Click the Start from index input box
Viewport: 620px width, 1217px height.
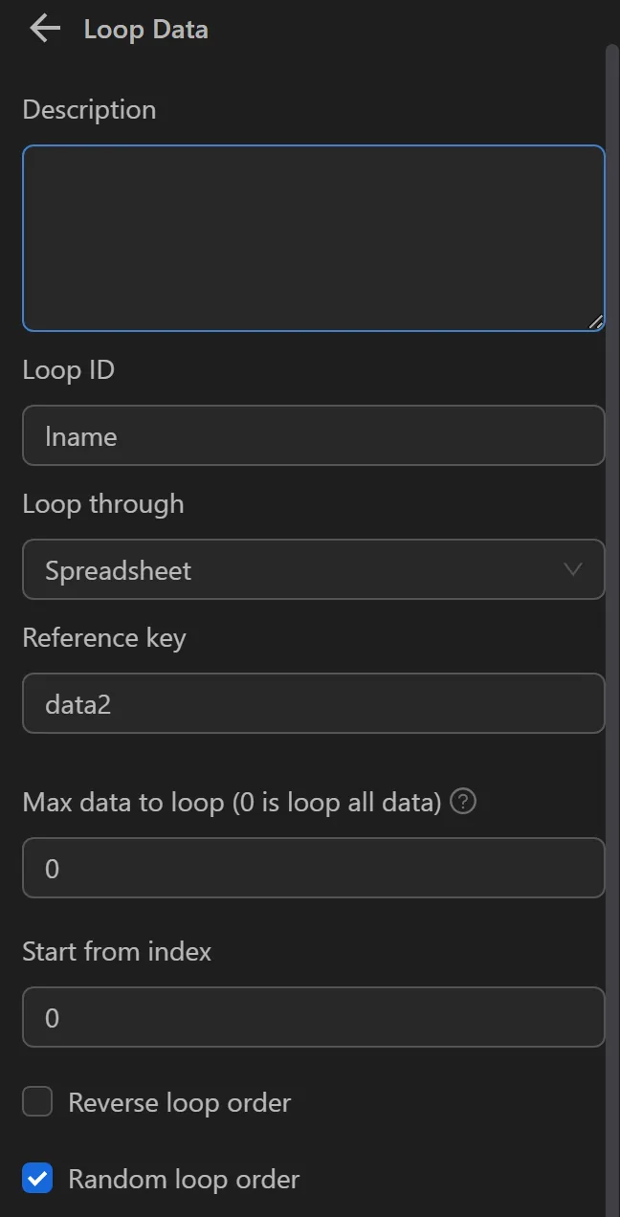[313, 1017]
